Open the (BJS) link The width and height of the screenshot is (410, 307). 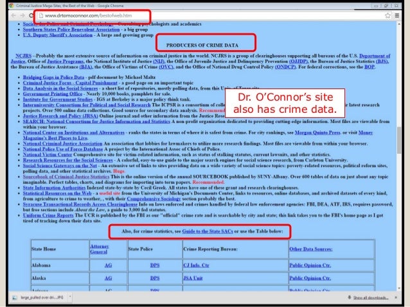point(382,62)
